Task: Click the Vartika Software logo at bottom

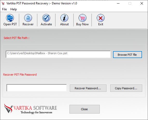Action: coord(31,109)
